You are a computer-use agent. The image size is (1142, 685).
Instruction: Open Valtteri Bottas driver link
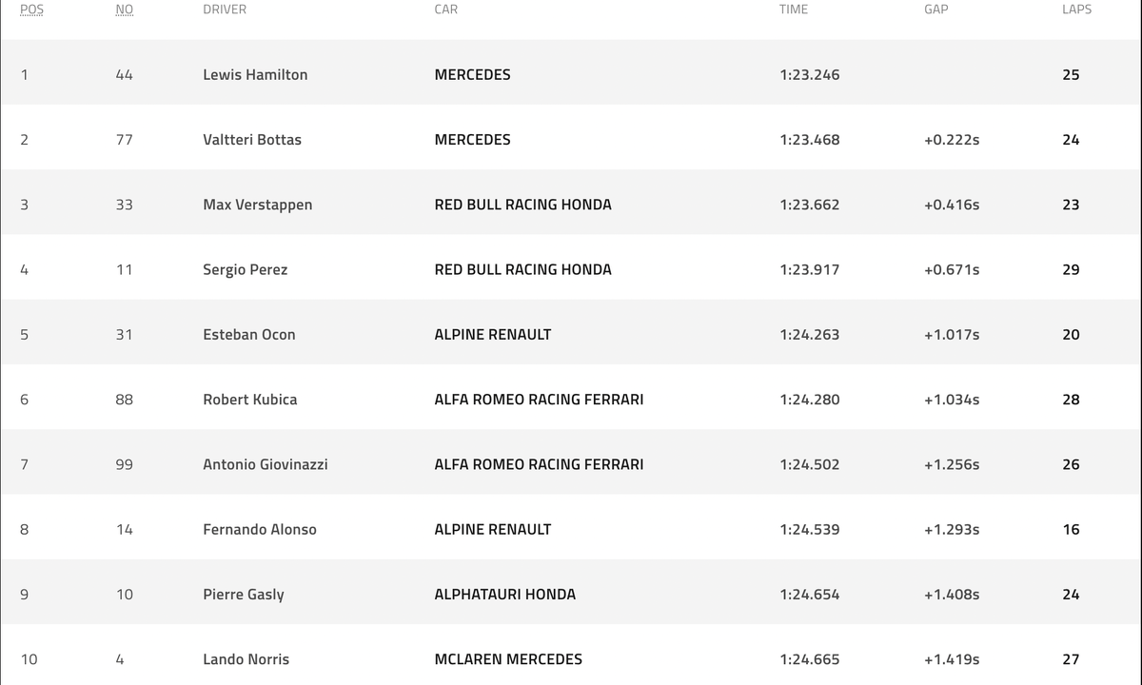pos(252,140)
